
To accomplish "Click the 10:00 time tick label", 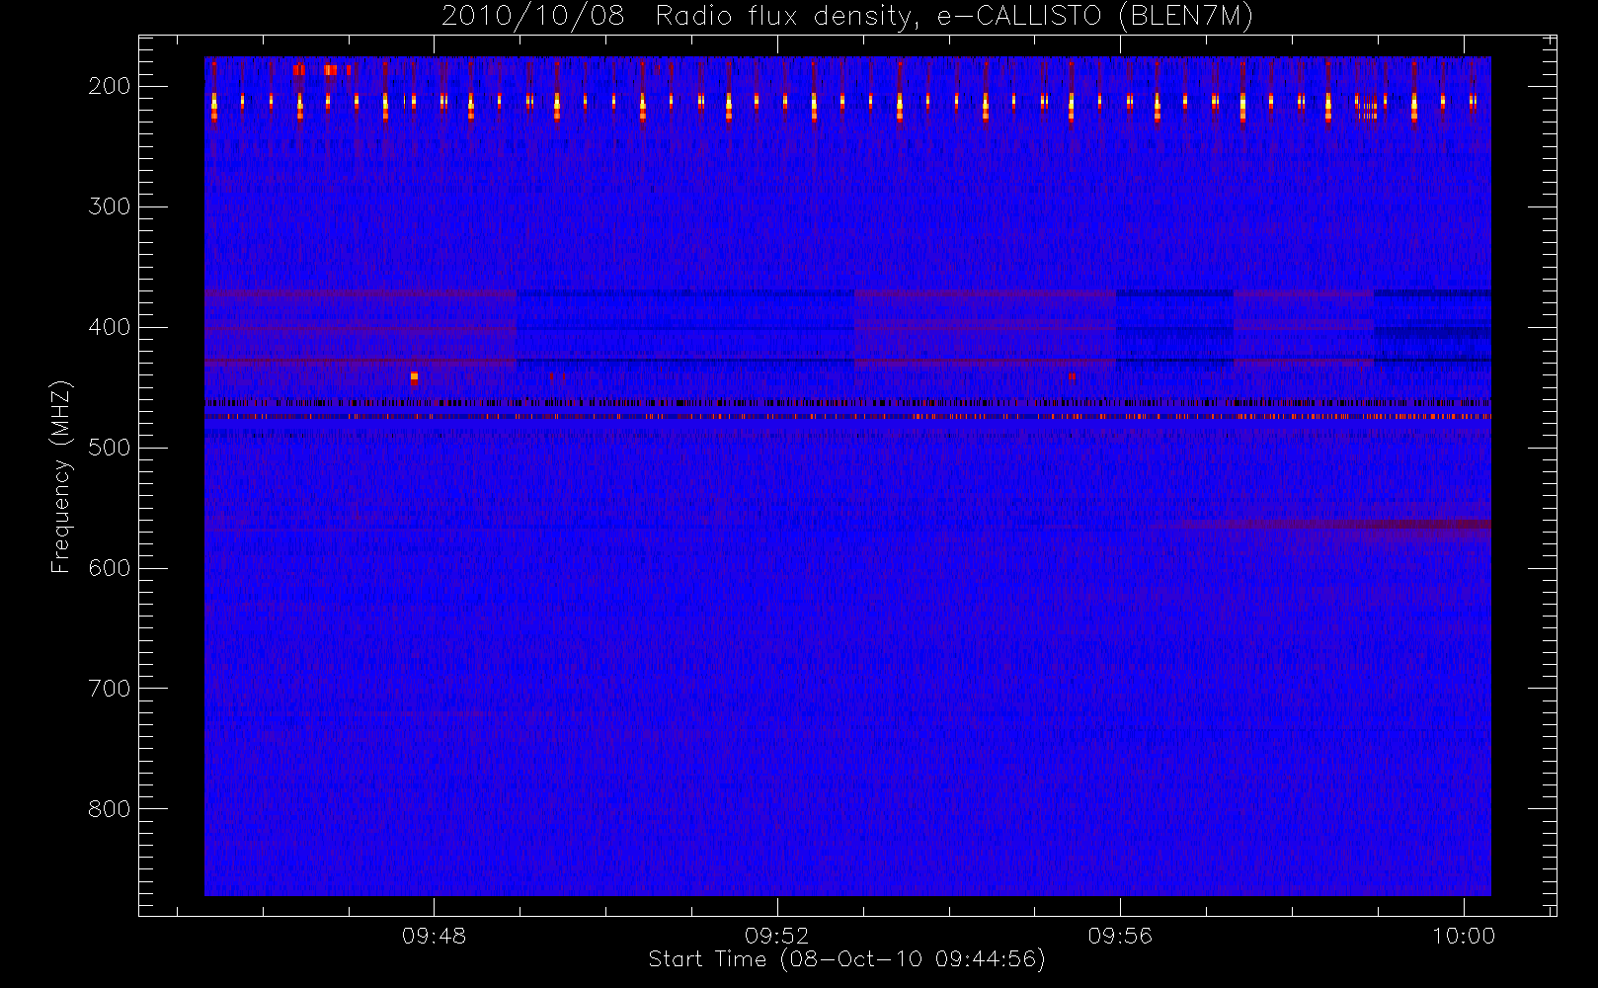I will pyautogui.click(x=1464, y=936).
